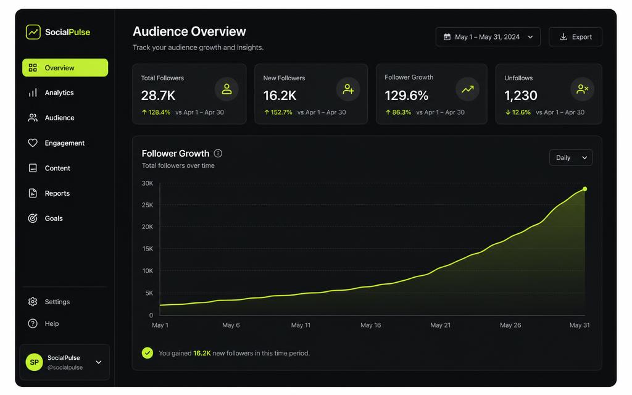Expand the SocialPulse account switcher chevron
632x395 pixels.
98,362
